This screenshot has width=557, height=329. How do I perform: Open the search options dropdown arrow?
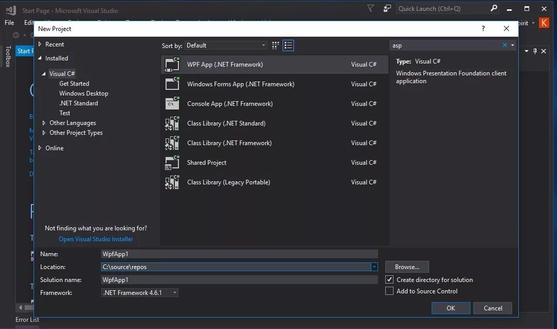(512, 45)
